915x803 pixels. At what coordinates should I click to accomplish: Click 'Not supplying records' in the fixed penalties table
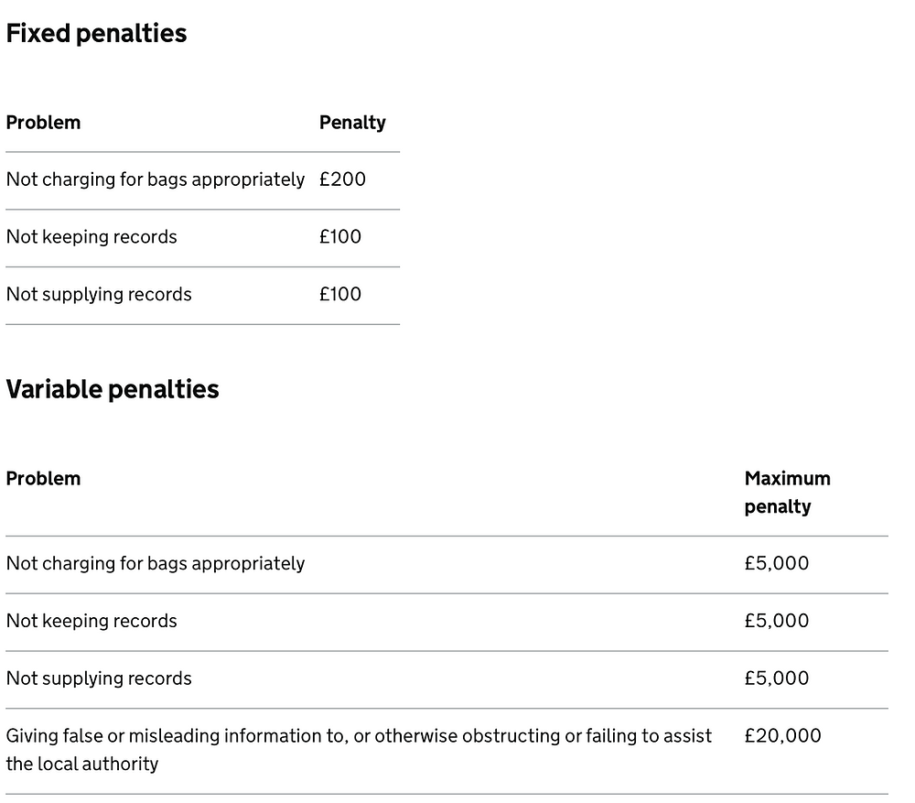[99, 294]
